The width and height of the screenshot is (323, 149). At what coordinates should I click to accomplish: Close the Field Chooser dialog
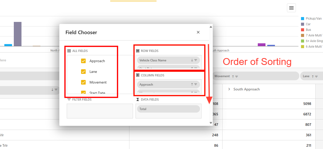tap(198, 32)
